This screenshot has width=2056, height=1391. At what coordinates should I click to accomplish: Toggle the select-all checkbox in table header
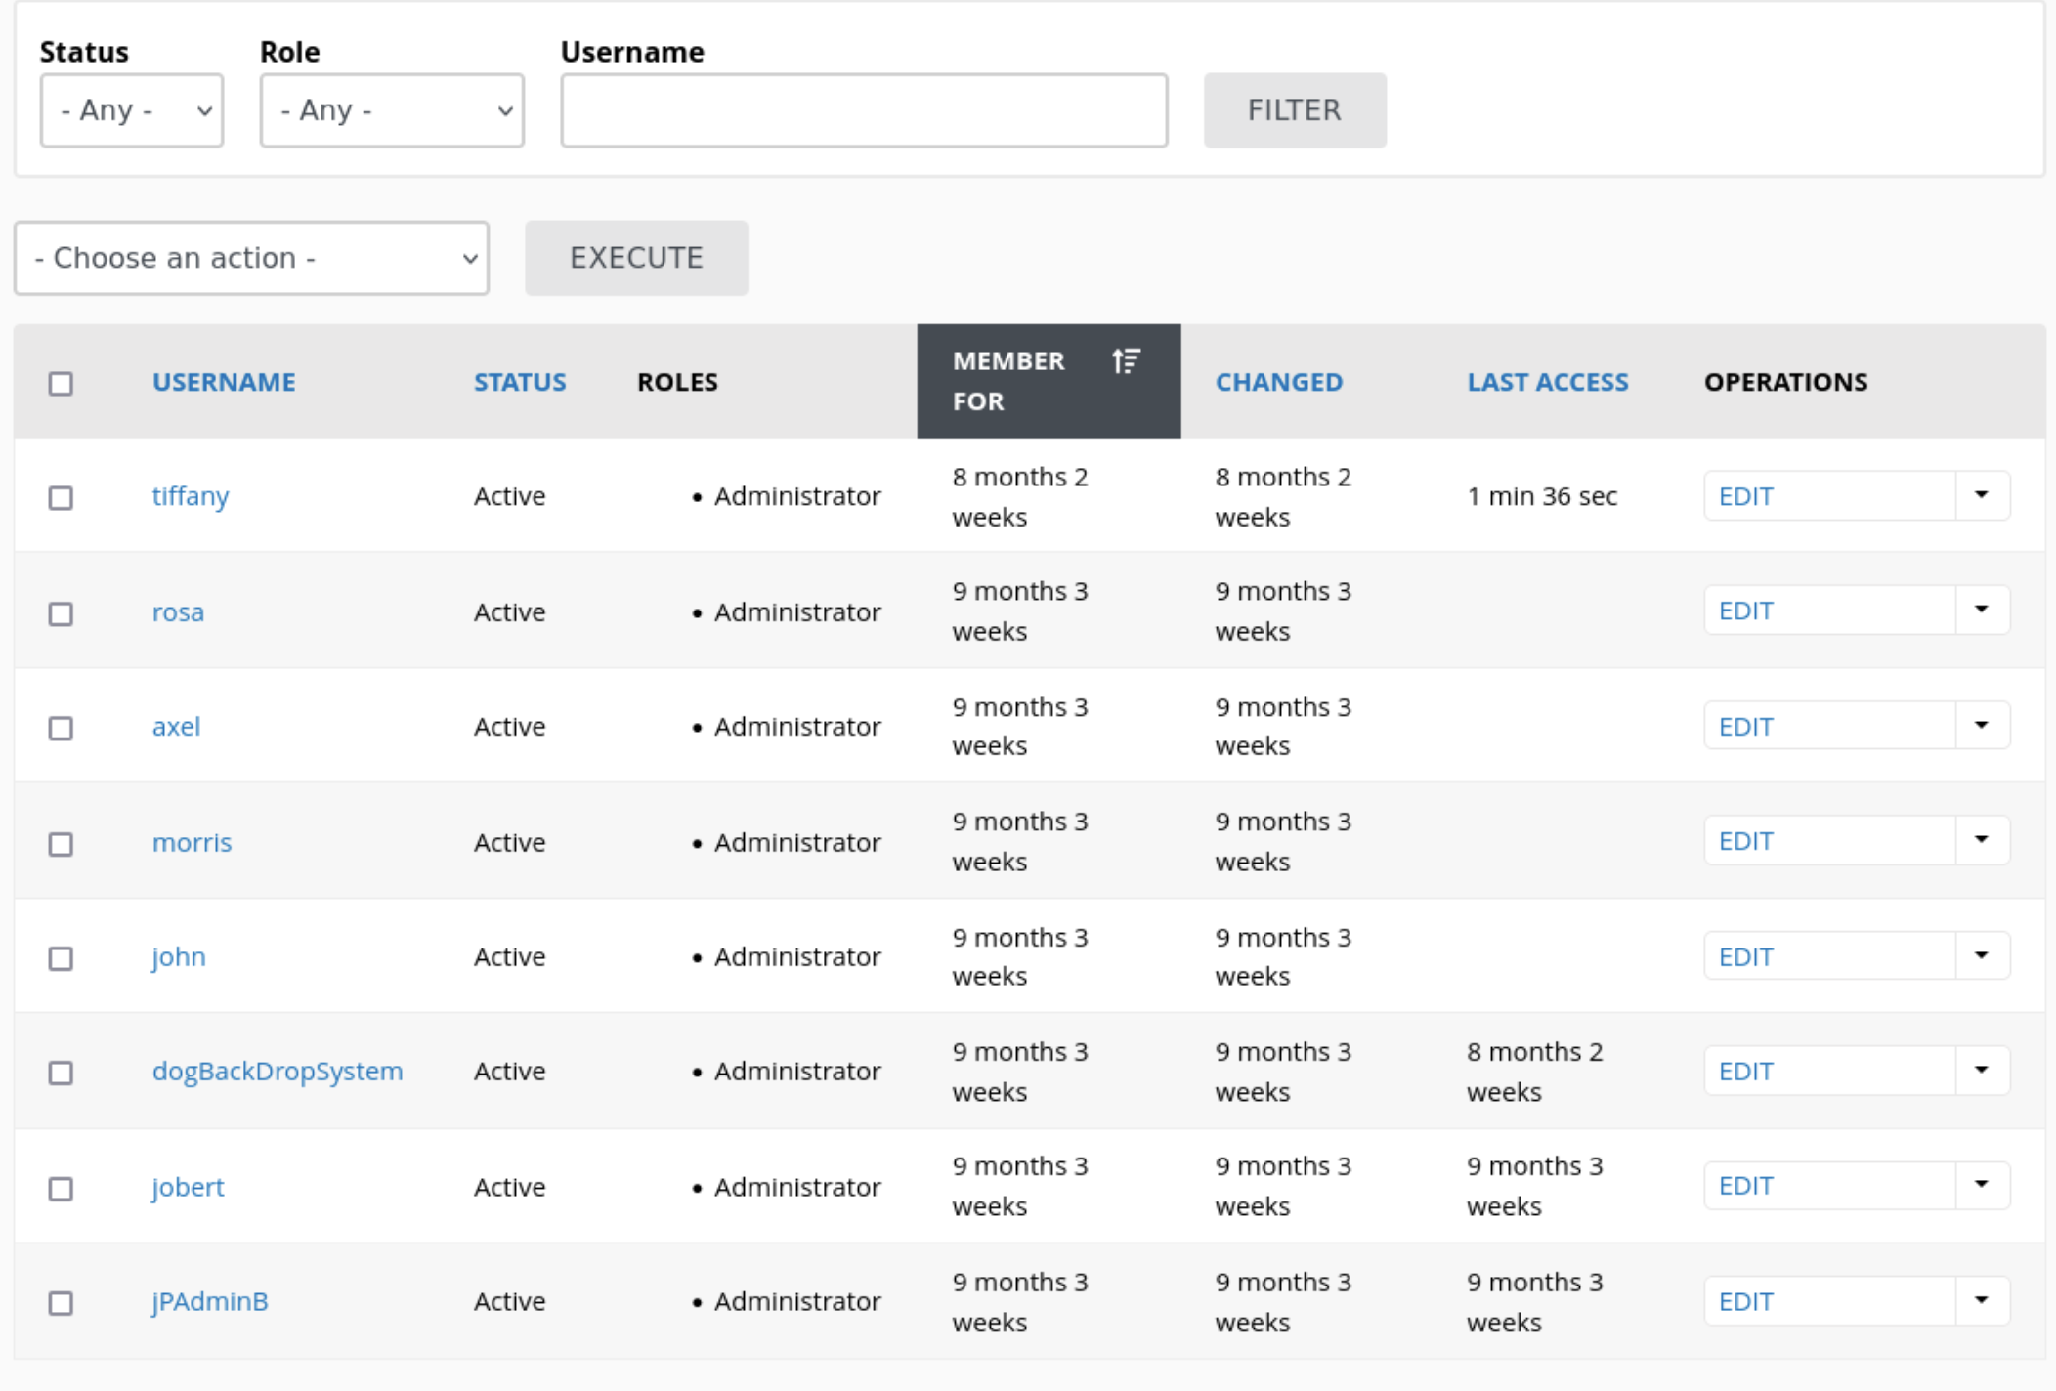(x=61, y=383)
